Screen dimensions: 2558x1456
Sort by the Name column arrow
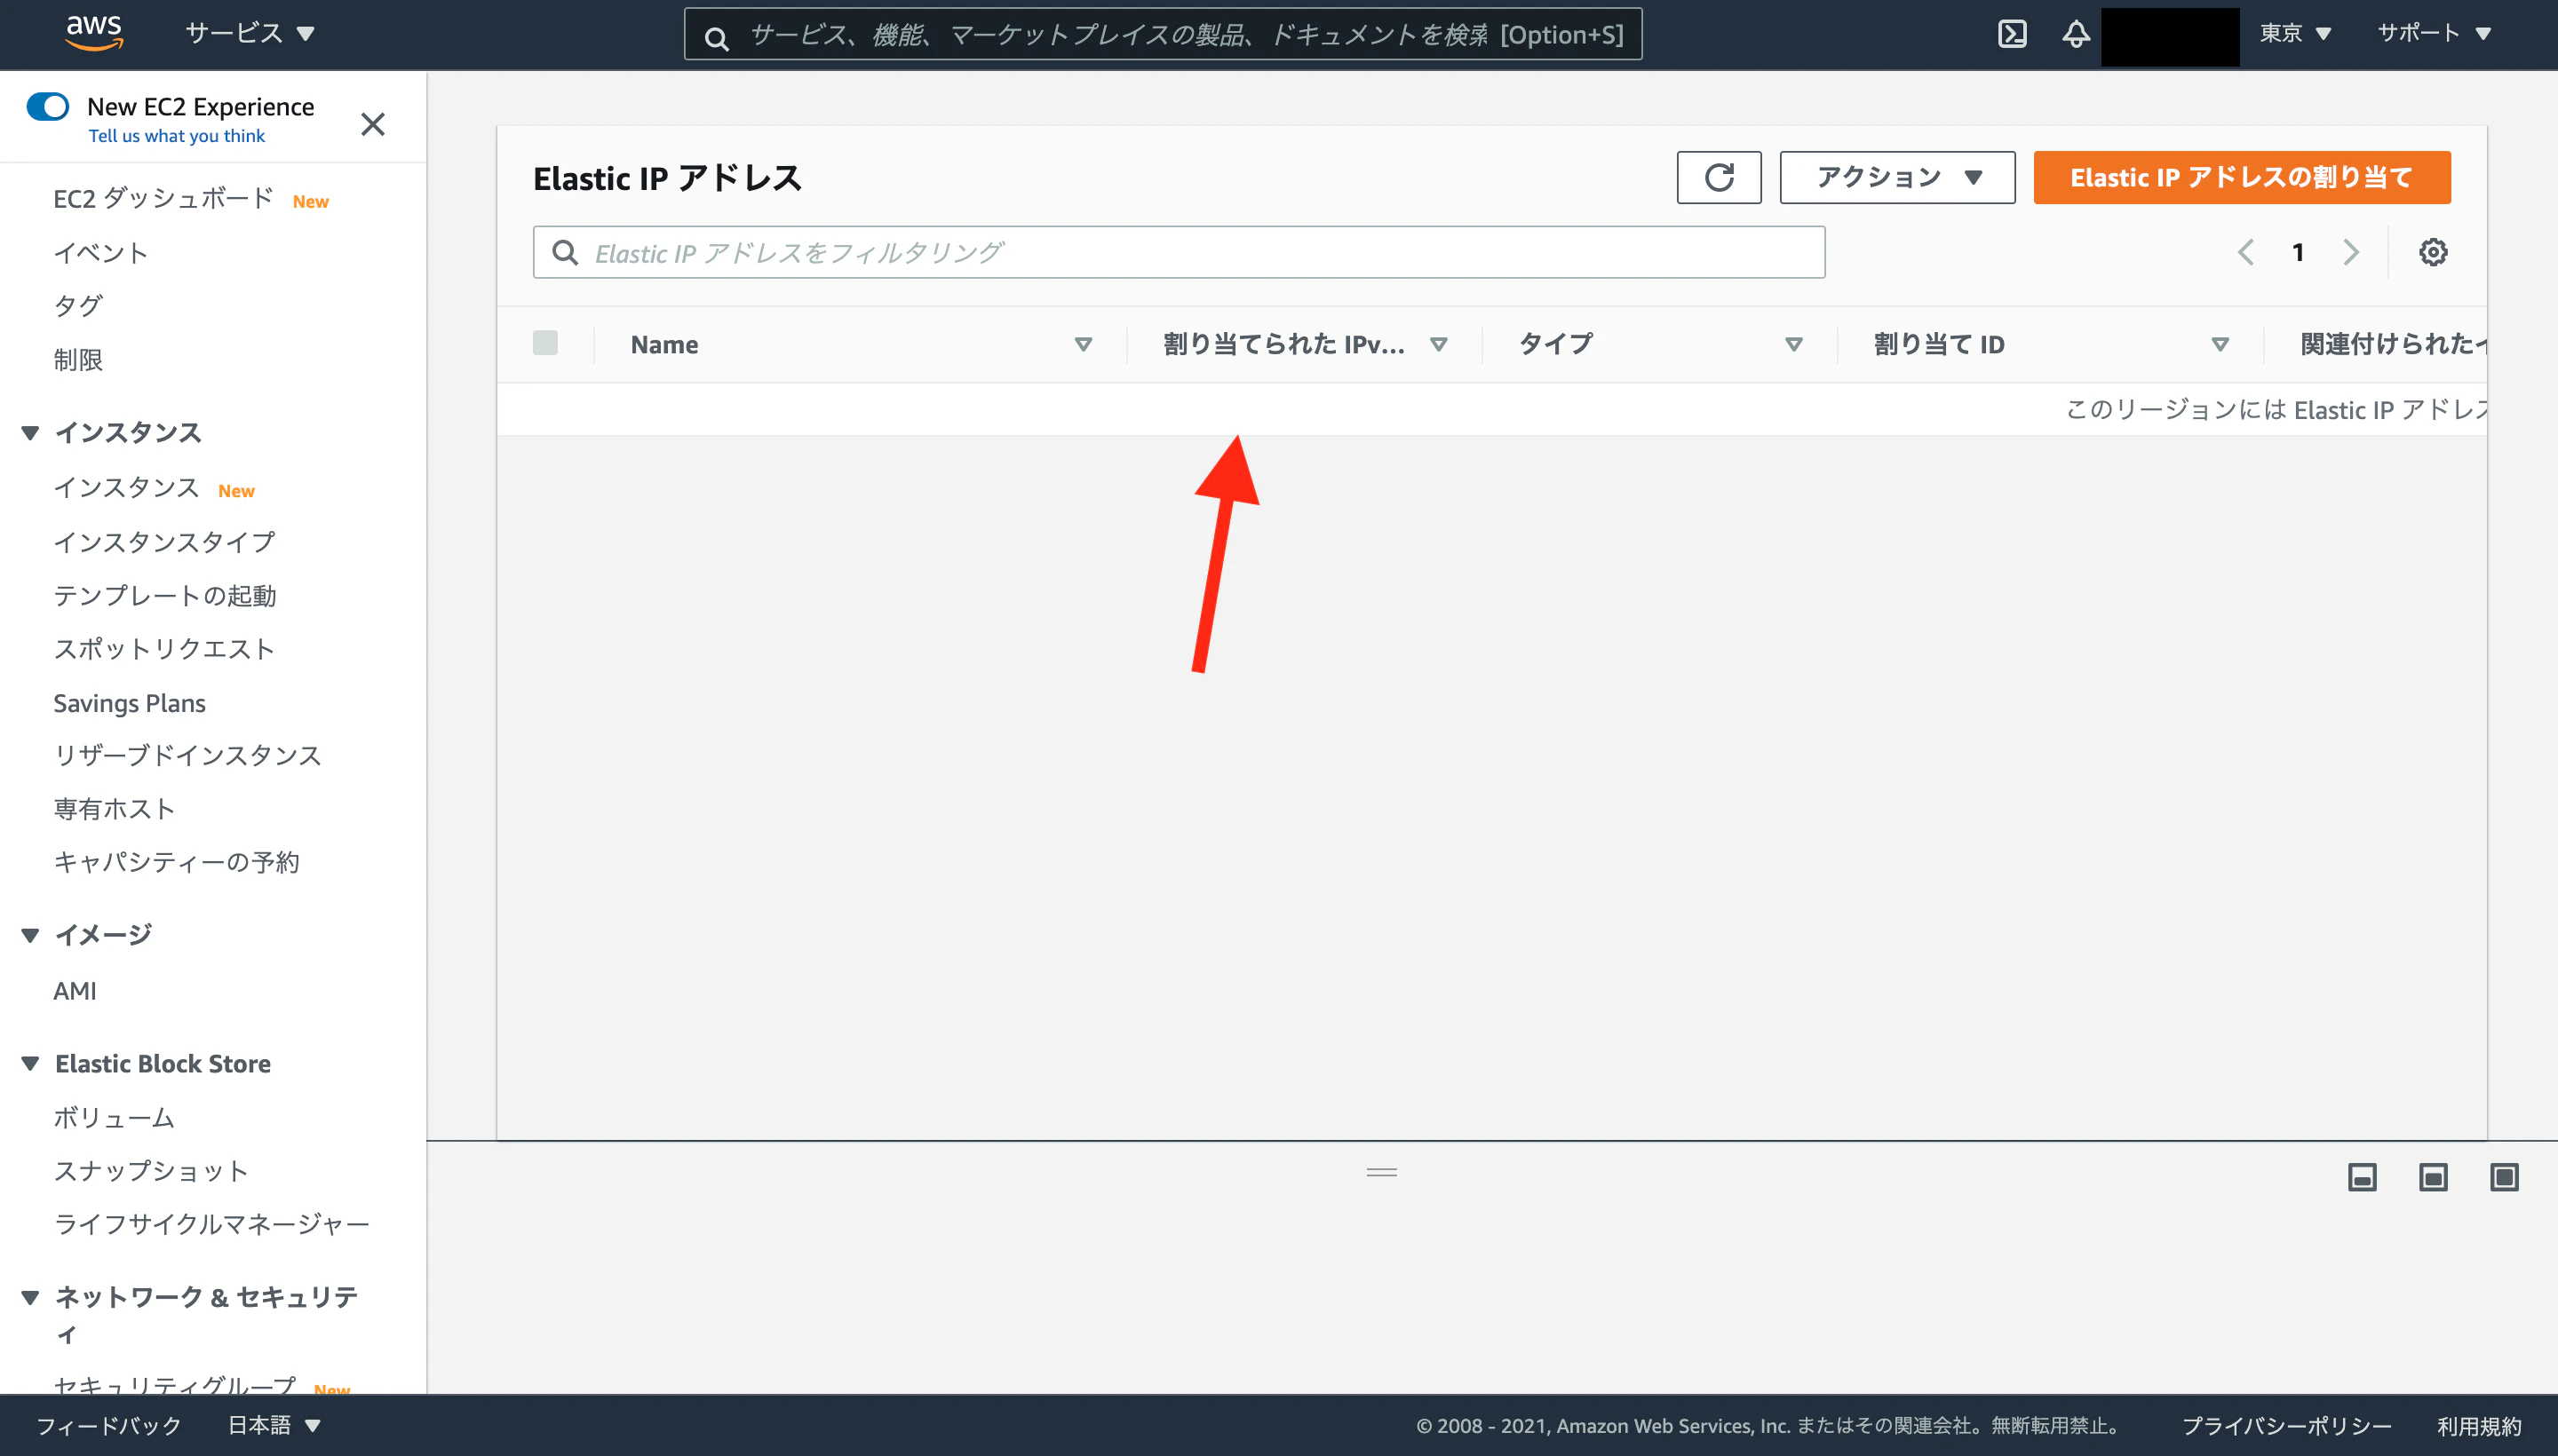click(1084, 344)
